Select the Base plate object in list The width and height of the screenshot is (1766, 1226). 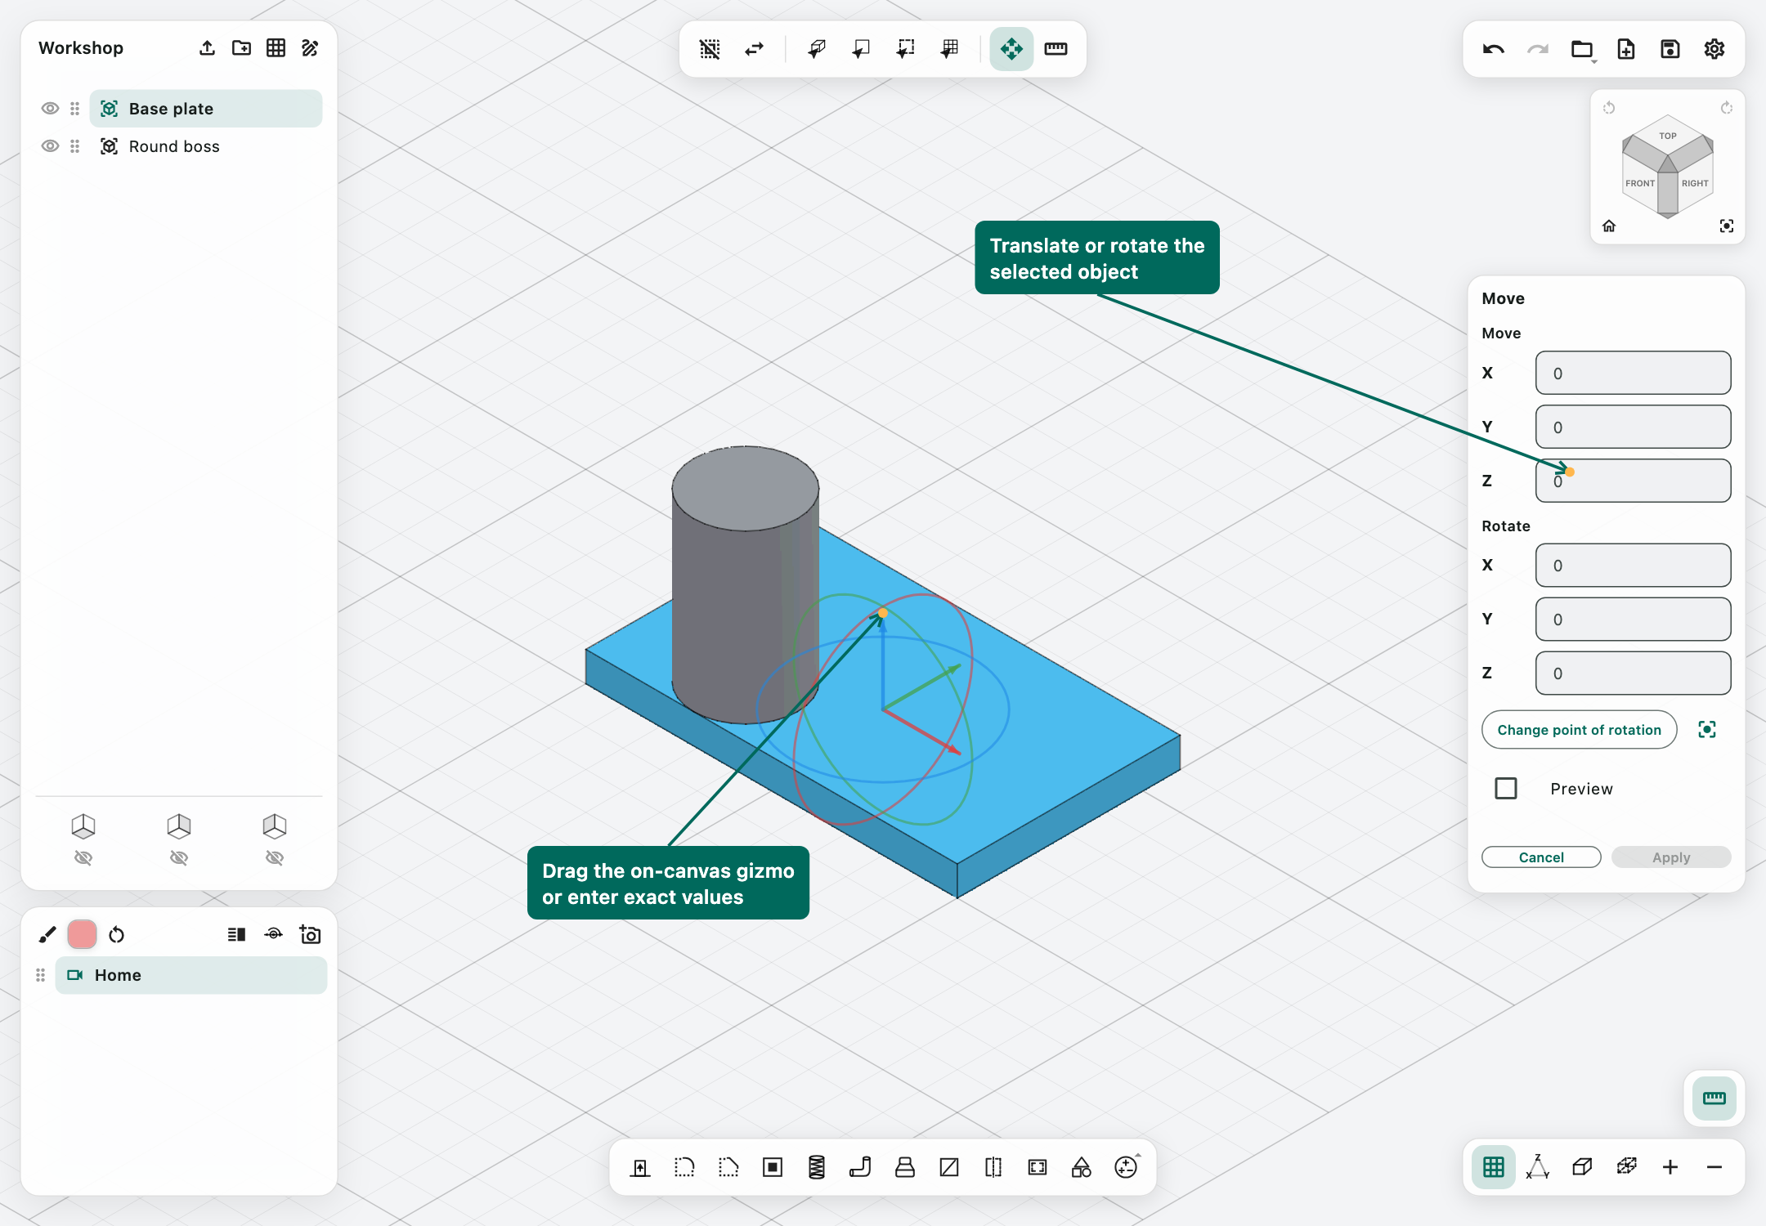click(x=205, y=109)
